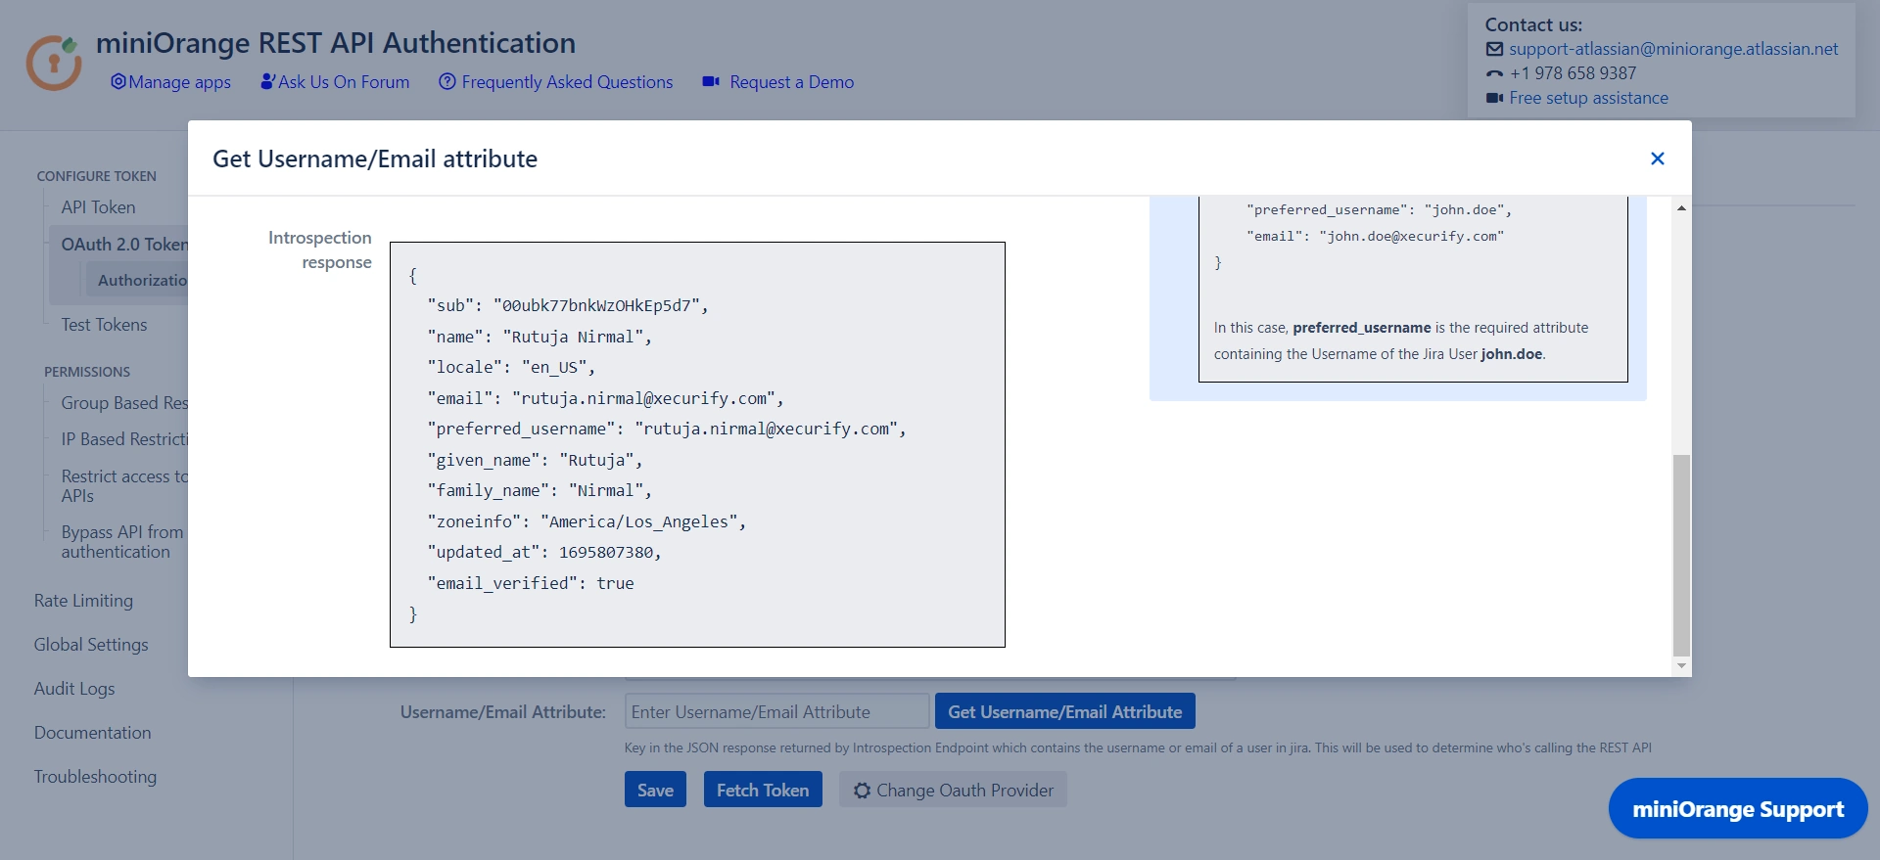Screen dimensions: 1880x860
Task: Click Change Oauth Provider button
Action: [x=953, y=790]
